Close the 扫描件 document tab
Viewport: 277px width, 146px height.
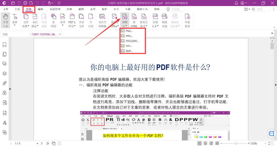click(60, 34)
